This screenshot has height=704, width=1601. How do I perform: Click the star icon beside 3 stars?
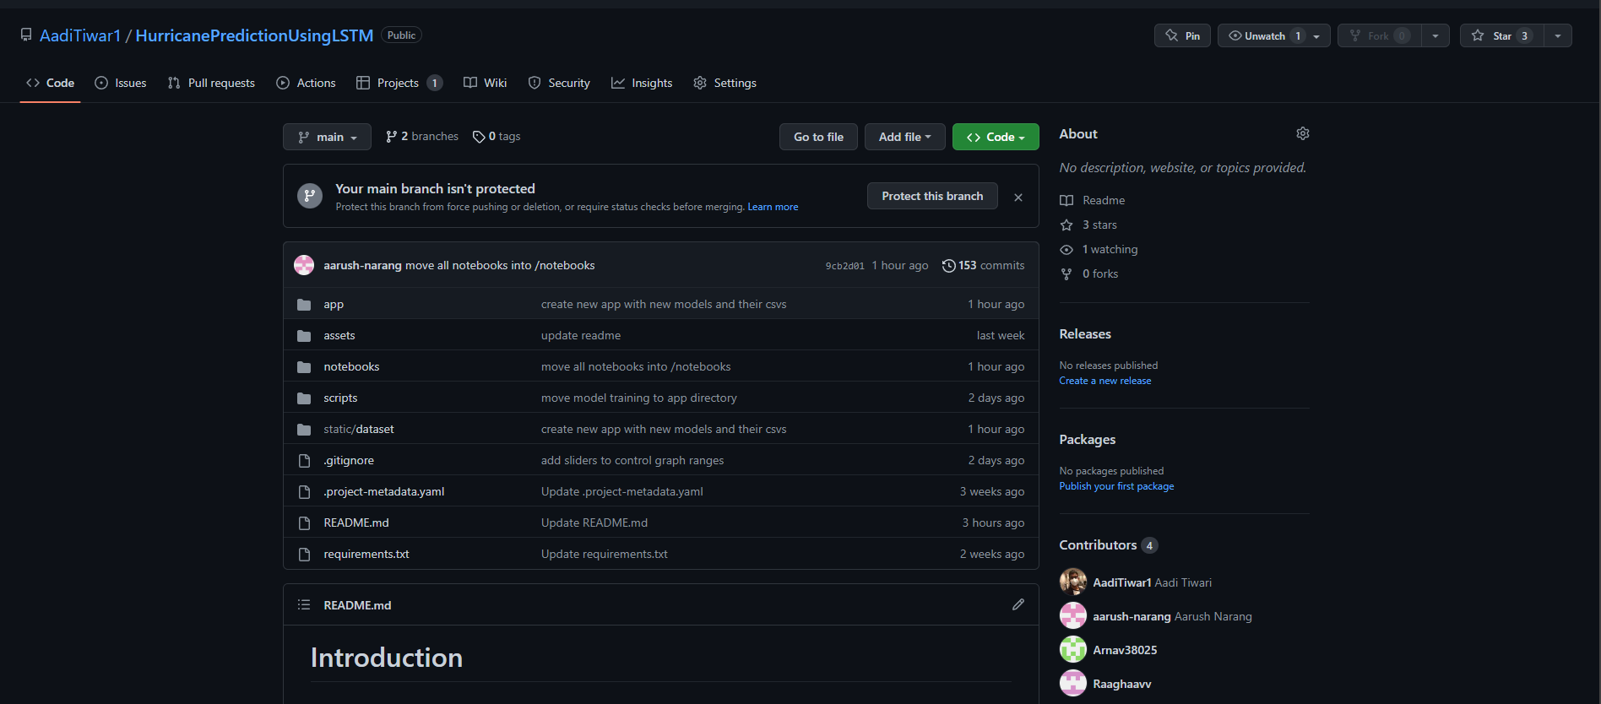pyautogui.click(x=1066, y=225)
